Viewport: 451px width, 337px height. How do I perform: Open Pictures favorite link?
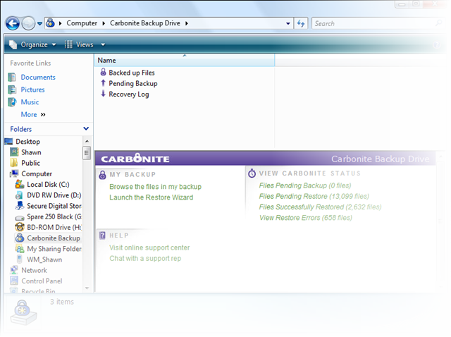pos(32,90)
